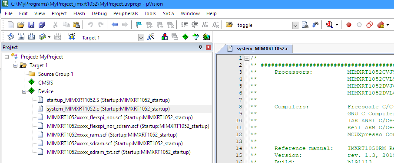This screenshot has width=394, height=163.
Task: Open the Project menu
Action: point(60,13)
